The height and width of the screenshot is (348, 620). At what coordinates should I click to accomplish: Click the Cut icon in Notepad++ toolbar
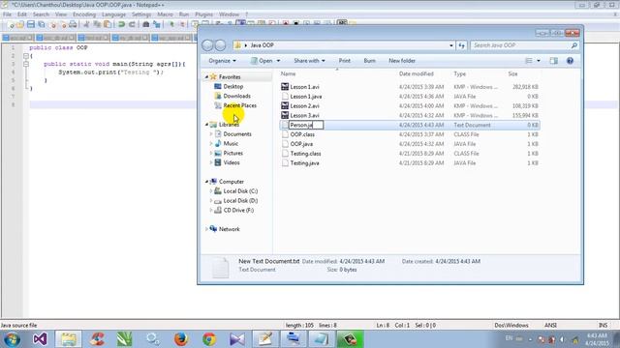pyautogui.click(x=86, y=24)
